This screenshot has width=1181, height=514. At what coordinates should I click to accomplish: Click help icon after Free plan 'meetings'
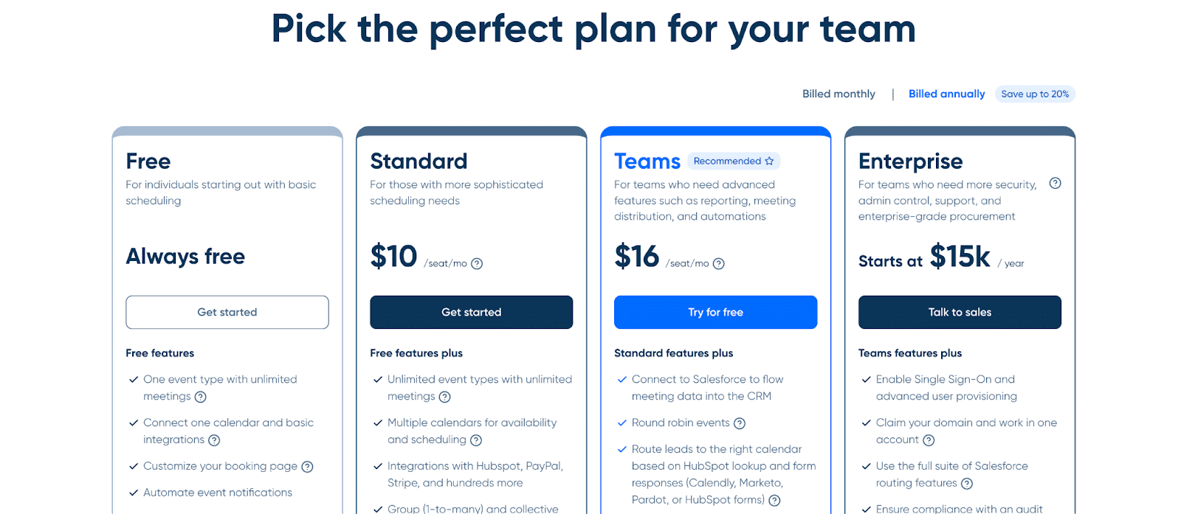(200, 397)
